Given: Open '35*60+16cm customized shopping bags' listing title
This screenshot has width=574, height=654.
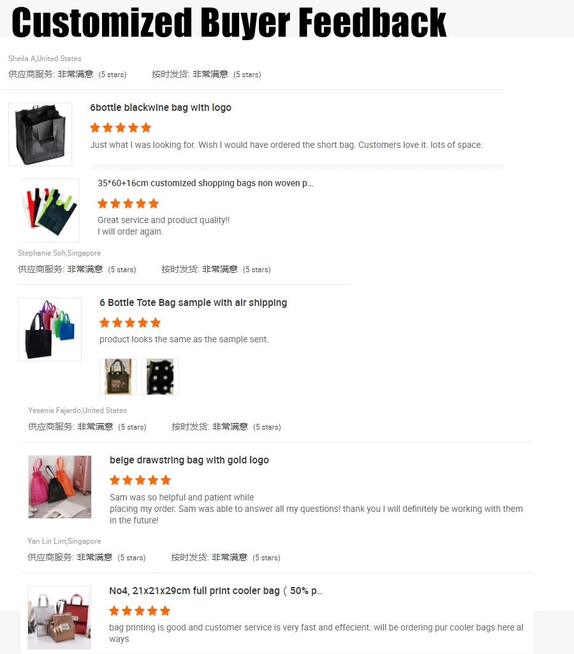Looking at the screenshot, I should click(x=205, y=183).
